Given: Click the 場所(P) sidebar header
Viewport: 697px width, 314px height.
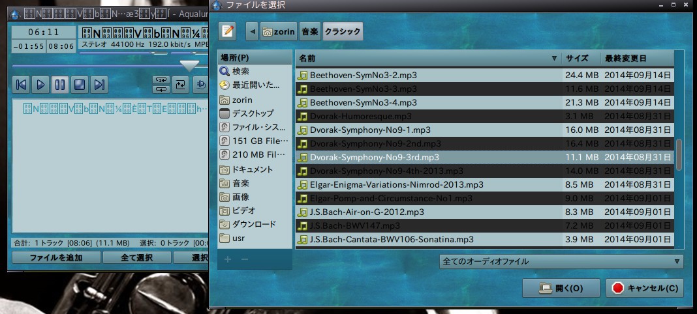Looking at the screenshot, I should [x=255, y=58].
